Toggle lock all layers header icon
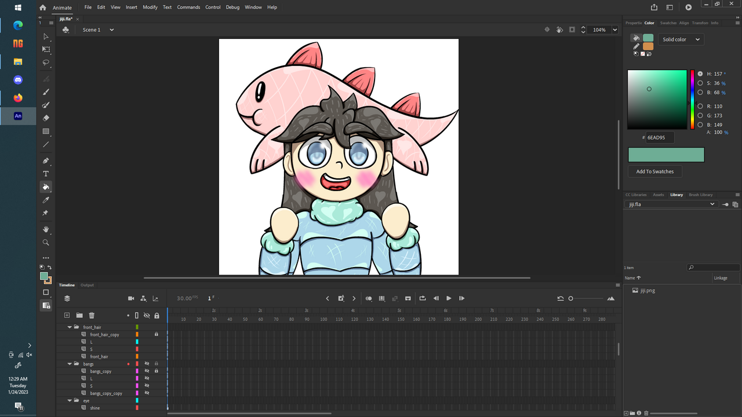 click(x=157, y=315)
